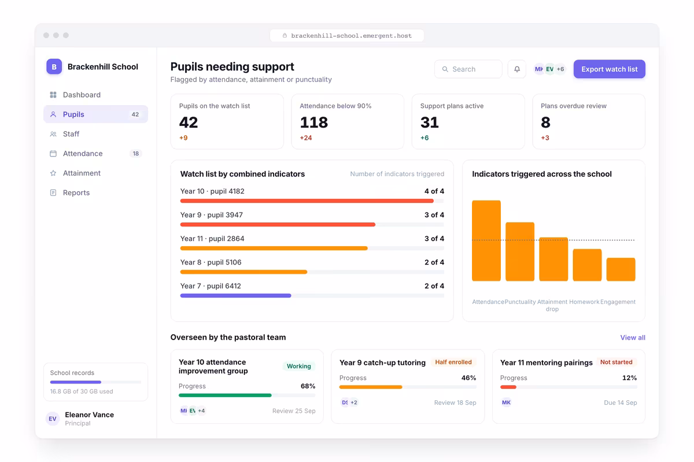
Task: Click the Support plans active card
Action: 468,122
